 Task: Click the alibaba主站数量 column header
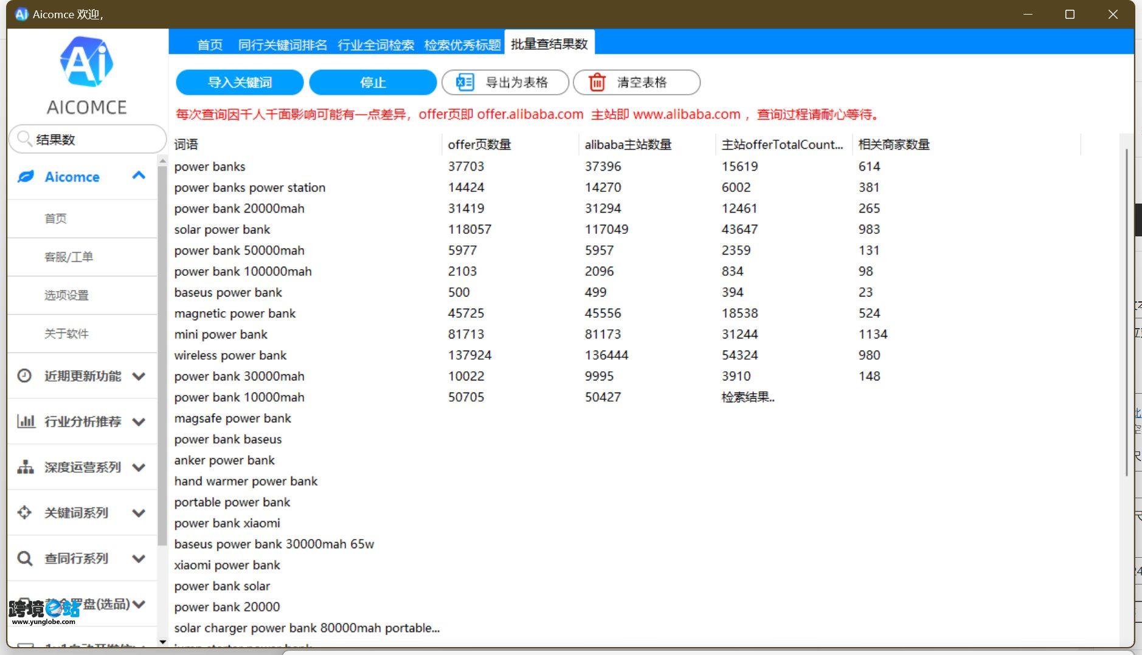point(647,144)
